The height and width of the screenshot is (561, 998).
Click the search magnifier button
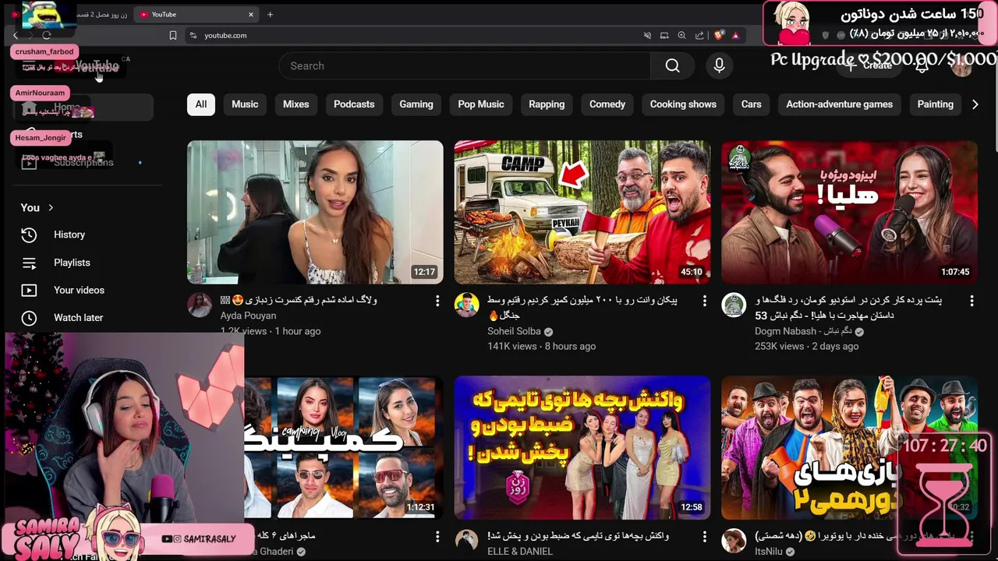pyautogui.click(x=672, y=66)
